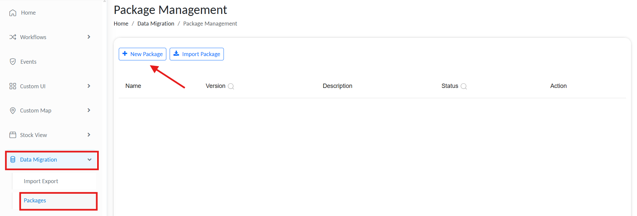
Task: Select Packages in the sidebar
Action: 35,200
